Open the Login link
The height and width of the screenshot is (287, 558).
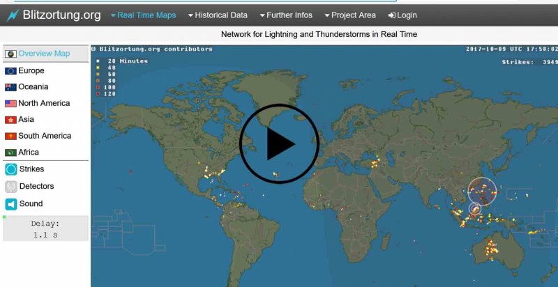(x=402, y=15)
